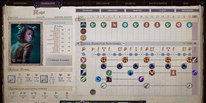Click the level 12 blue hooded ability icon

click(152, 66)
